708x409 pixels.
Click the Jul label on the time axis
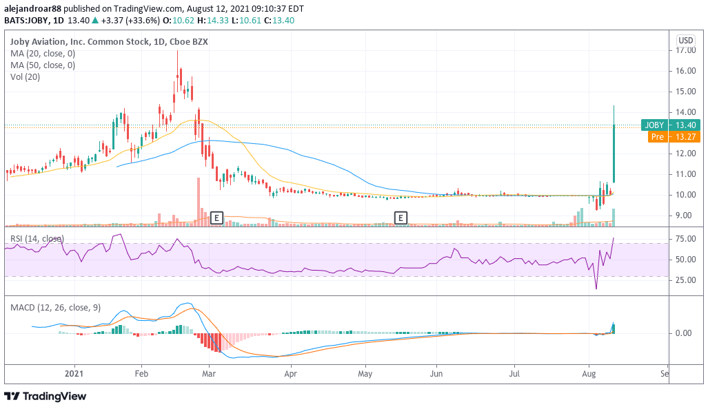click(514, 374)
